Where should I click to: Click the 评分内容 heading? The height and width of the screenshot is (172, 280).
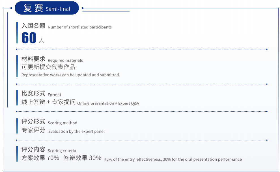click(33, 149)
